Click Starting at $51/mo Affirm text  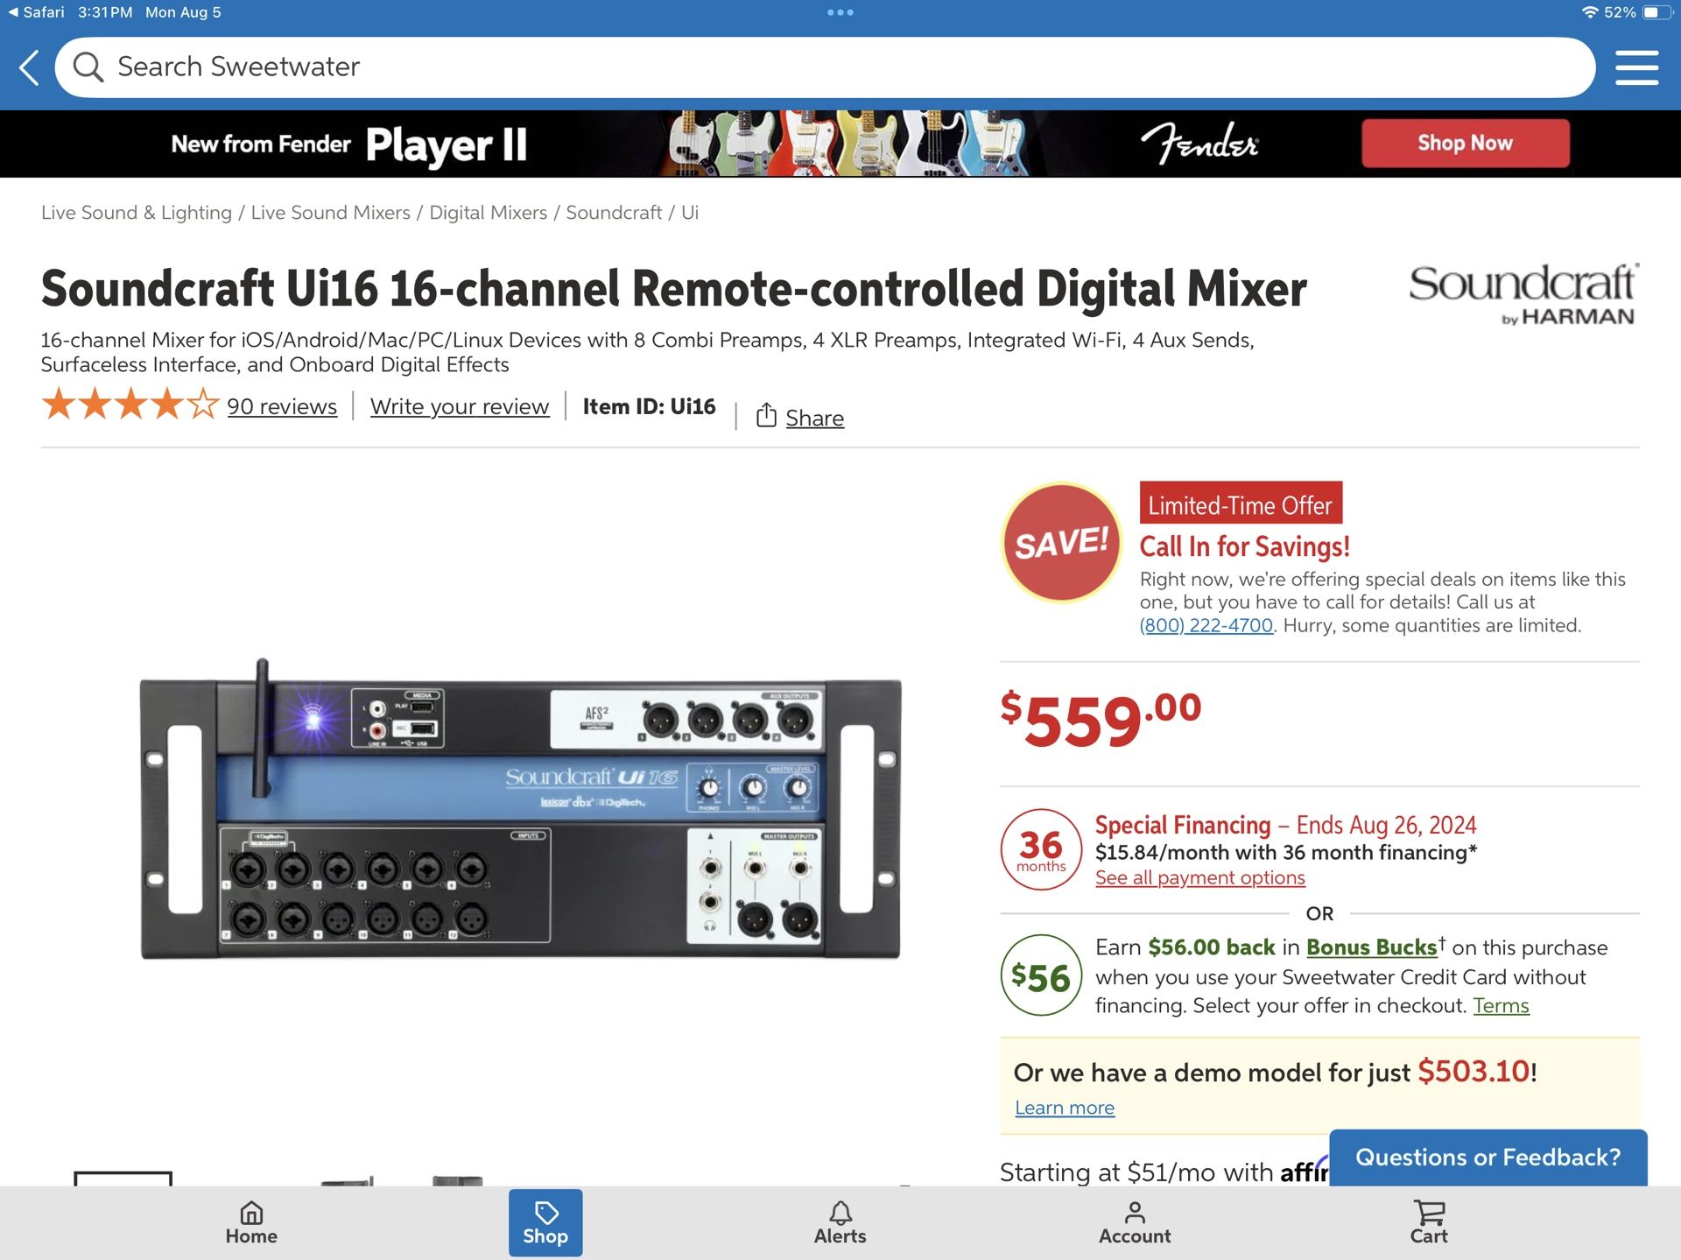tap(1164, 1172)
